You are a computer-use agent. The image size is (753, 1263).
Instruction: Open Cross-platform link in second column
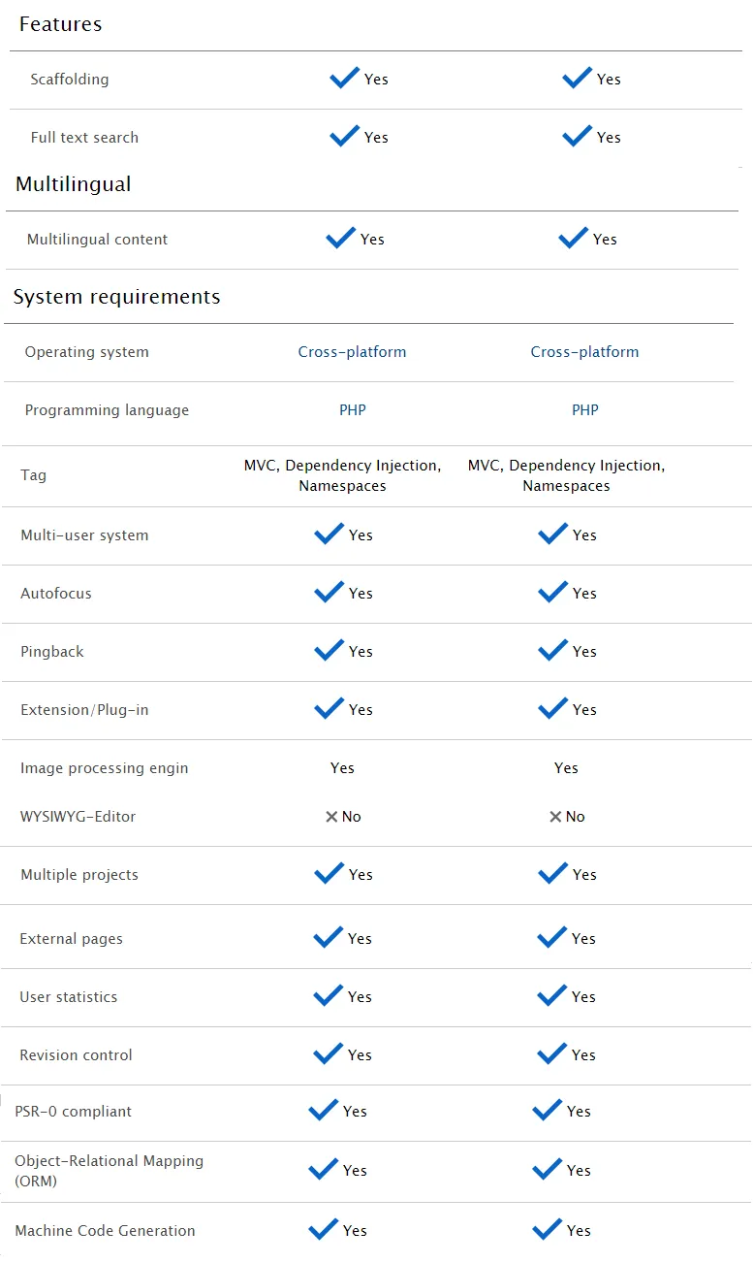click(x=584, y=352)
